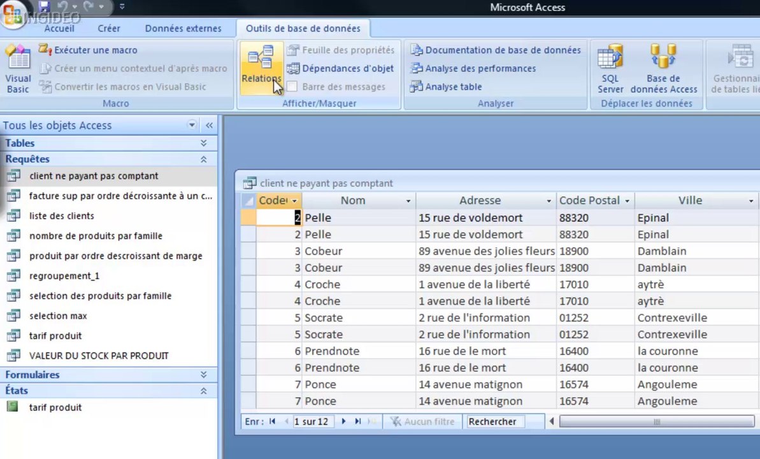Open the Ville column dropdown arrow
Viewport: 760px width, 459px height.
751,201
